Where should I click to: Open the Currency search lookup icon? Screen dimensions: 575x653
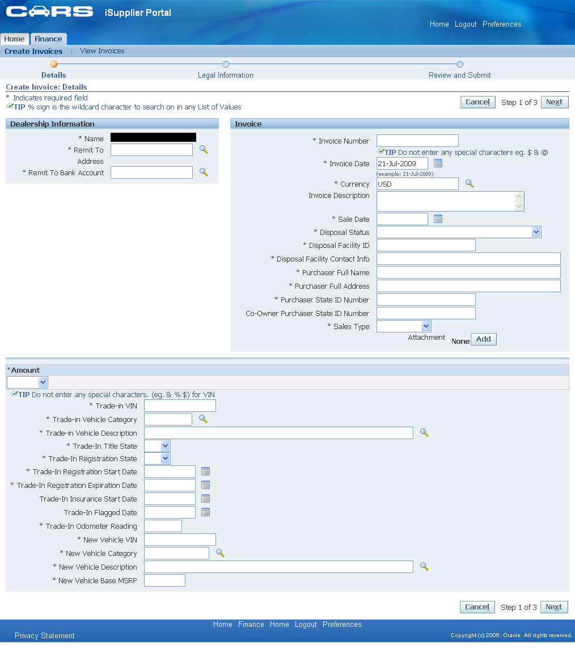coord(470,184)
